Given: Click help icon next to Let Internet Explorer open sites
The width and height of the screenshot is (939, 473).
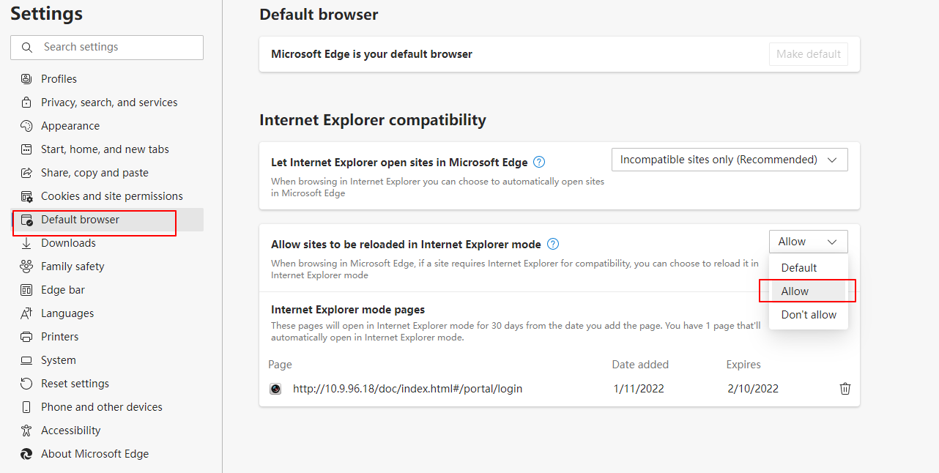Looking at the screenshot, I should point(539,163).
